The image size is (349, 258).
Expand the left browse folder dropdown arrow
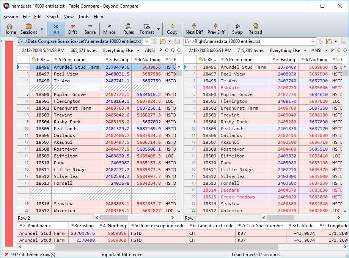(x=170, y=41)
